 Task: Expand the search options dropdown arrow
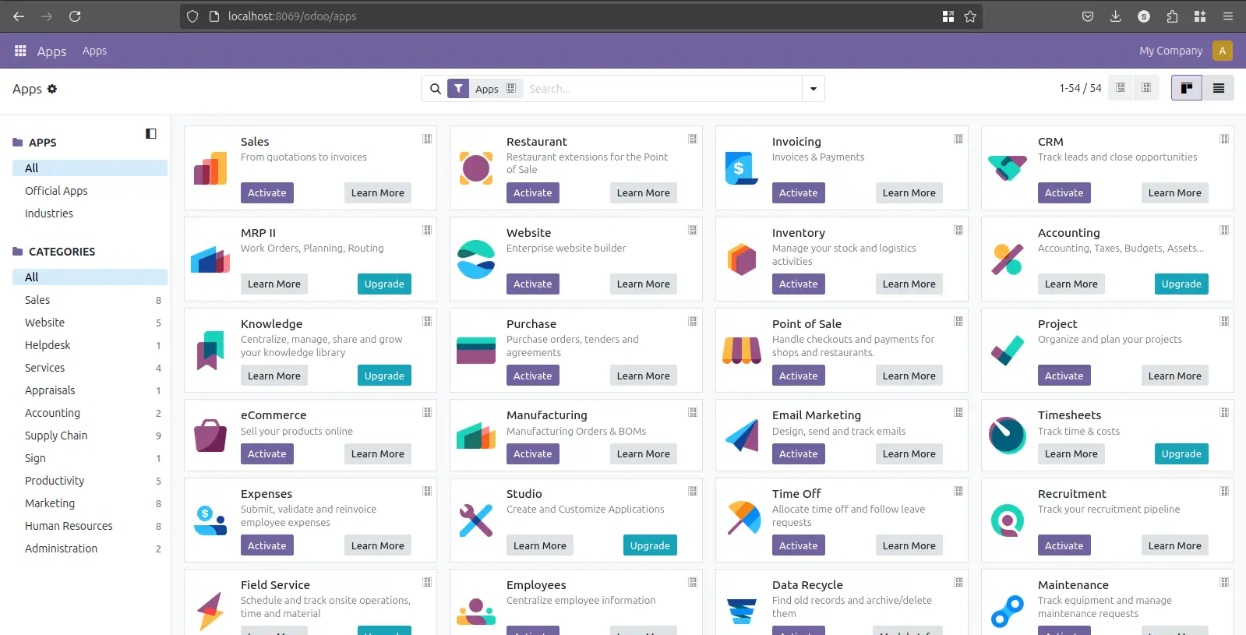point(814,89)
